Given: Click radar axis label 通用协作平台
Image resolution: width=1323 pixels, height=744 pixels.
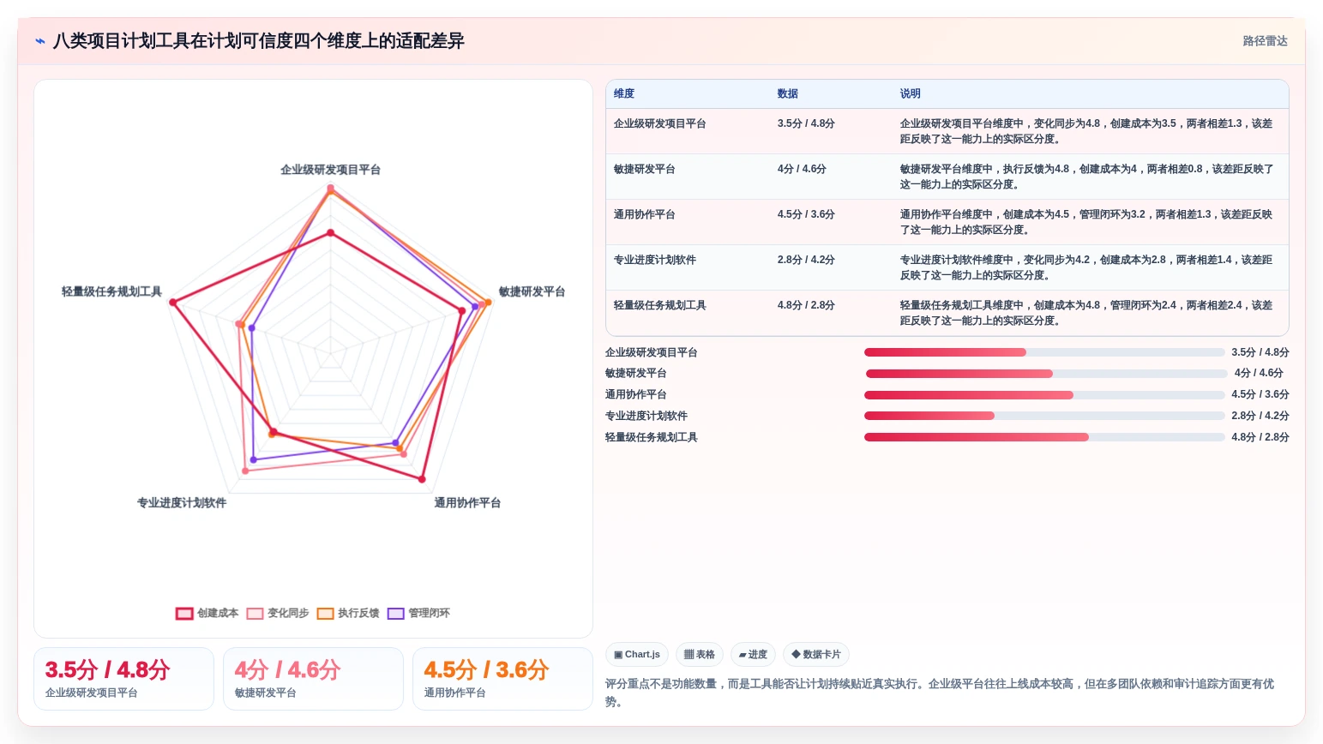Looking at the screenshot, I should click(467, 503).
